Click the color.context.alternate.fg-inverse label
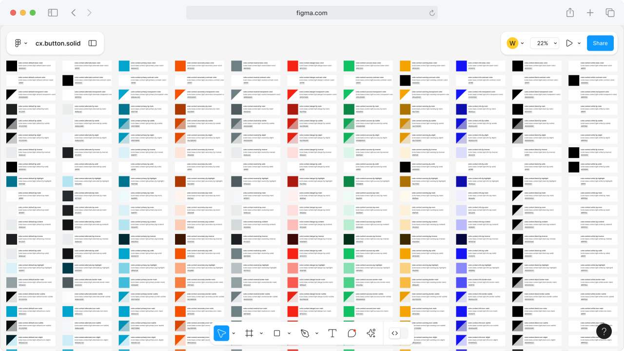 [88, 149]
